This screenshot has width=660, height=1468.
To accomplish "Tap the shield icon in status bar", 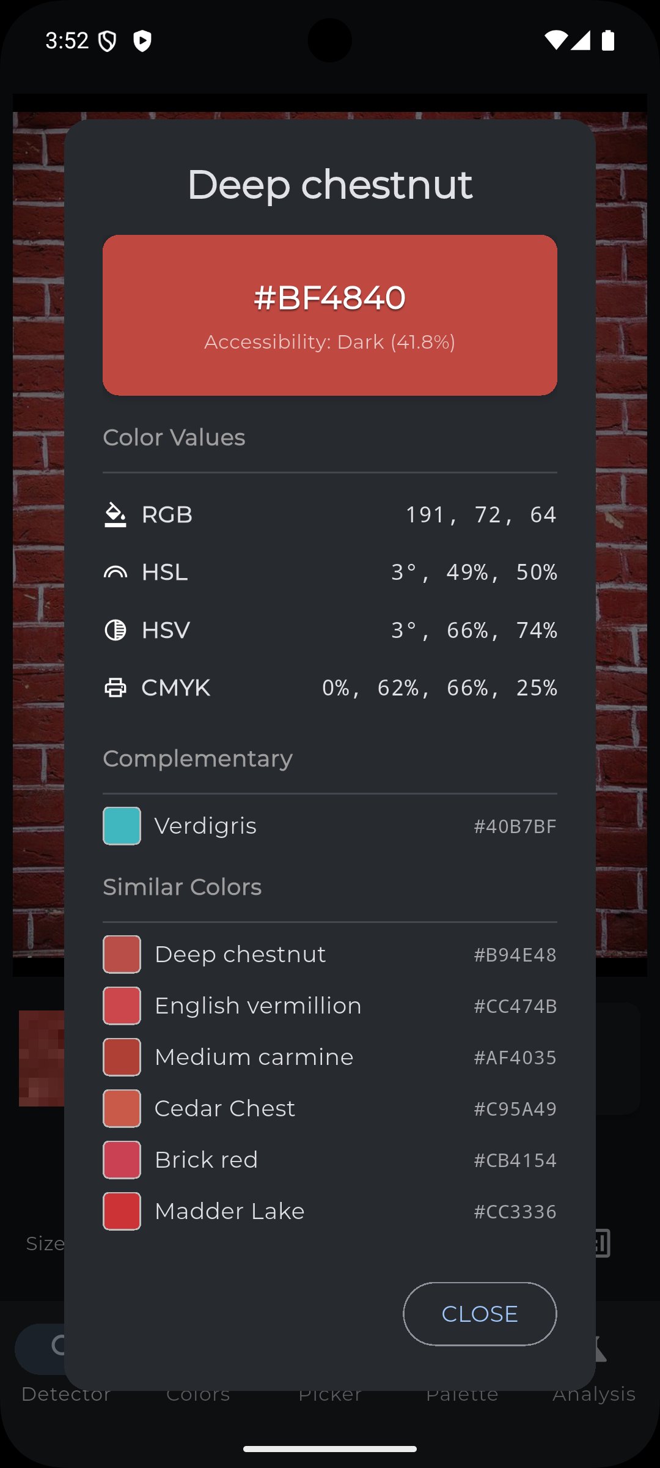I will point(142,41).
